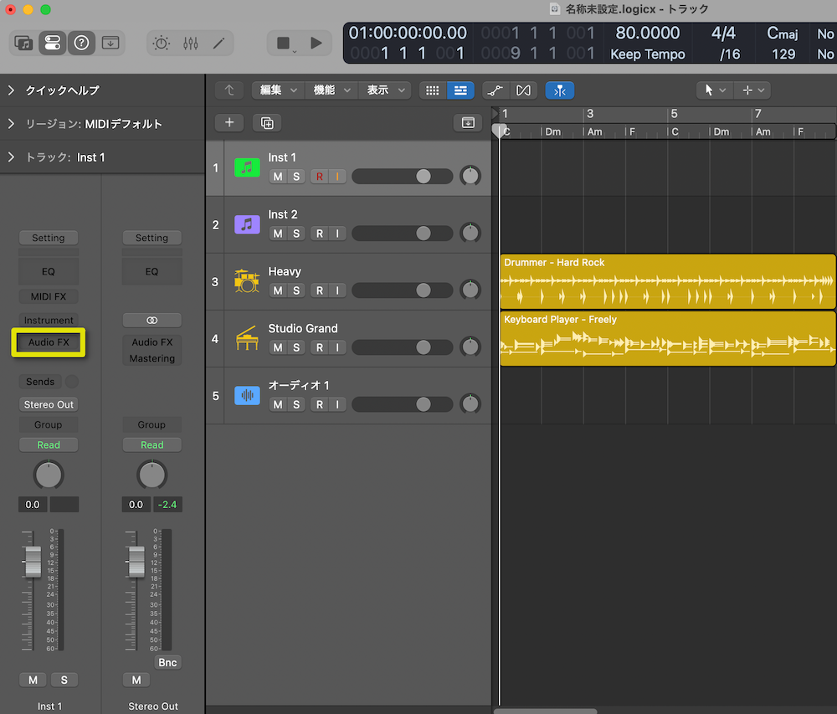Open the secondary plus tool menu
Screen dimensions: 837x714
[752, 90]
